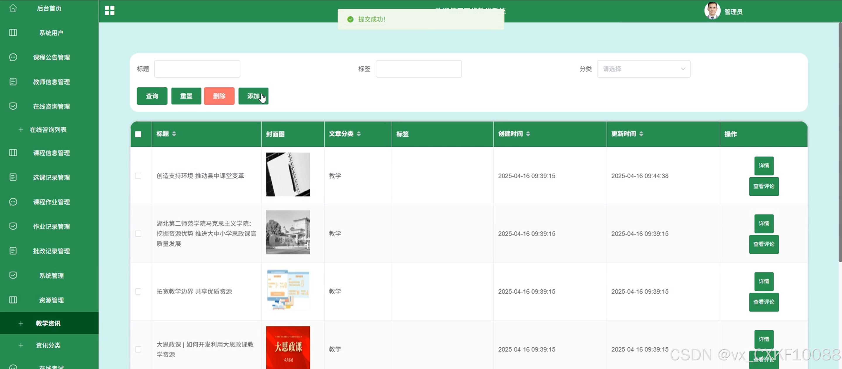Check the row for 创造支持环境 推动县中课堂变革
Image resolution: width=842 pixels, height=369 pixels.
click(x=138, y=176)
